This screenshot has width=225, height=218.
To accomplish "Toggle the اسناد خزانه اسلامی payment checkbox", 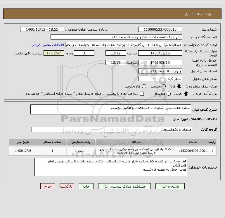I will 142,94.
